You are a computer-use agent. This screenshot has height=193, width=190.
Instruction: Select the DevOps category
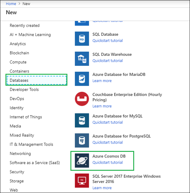click(17, 99)
